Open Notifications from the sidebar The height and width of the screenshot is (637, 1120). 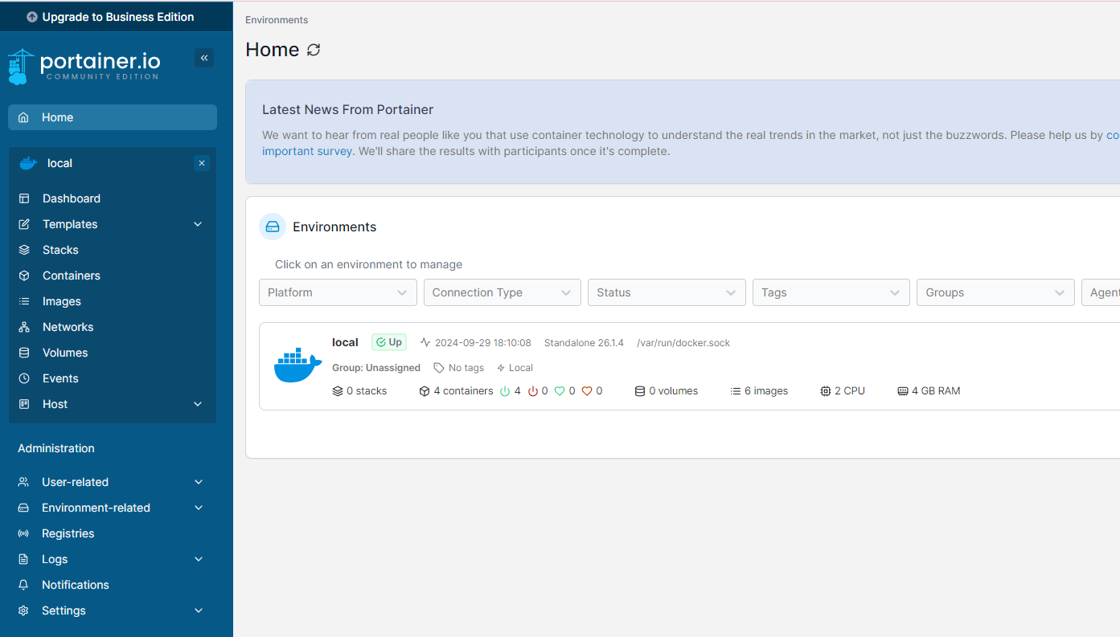click(113, 585)
